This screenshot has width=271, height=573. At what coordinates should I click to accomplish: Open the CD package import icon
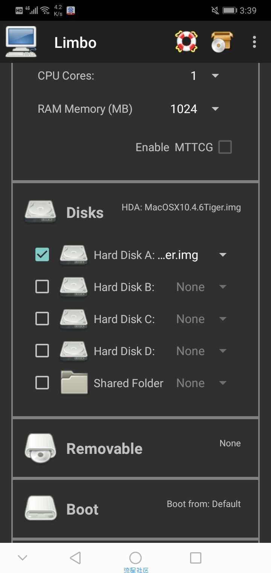[222, 42]
